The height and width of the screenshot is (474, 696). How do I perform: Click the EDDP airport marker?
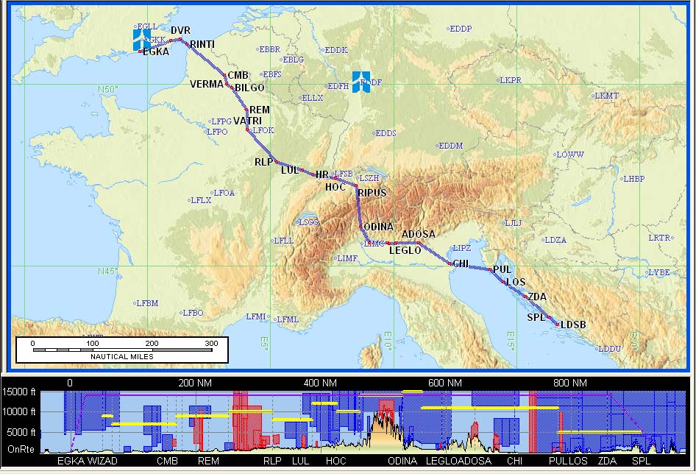point(460,29)
